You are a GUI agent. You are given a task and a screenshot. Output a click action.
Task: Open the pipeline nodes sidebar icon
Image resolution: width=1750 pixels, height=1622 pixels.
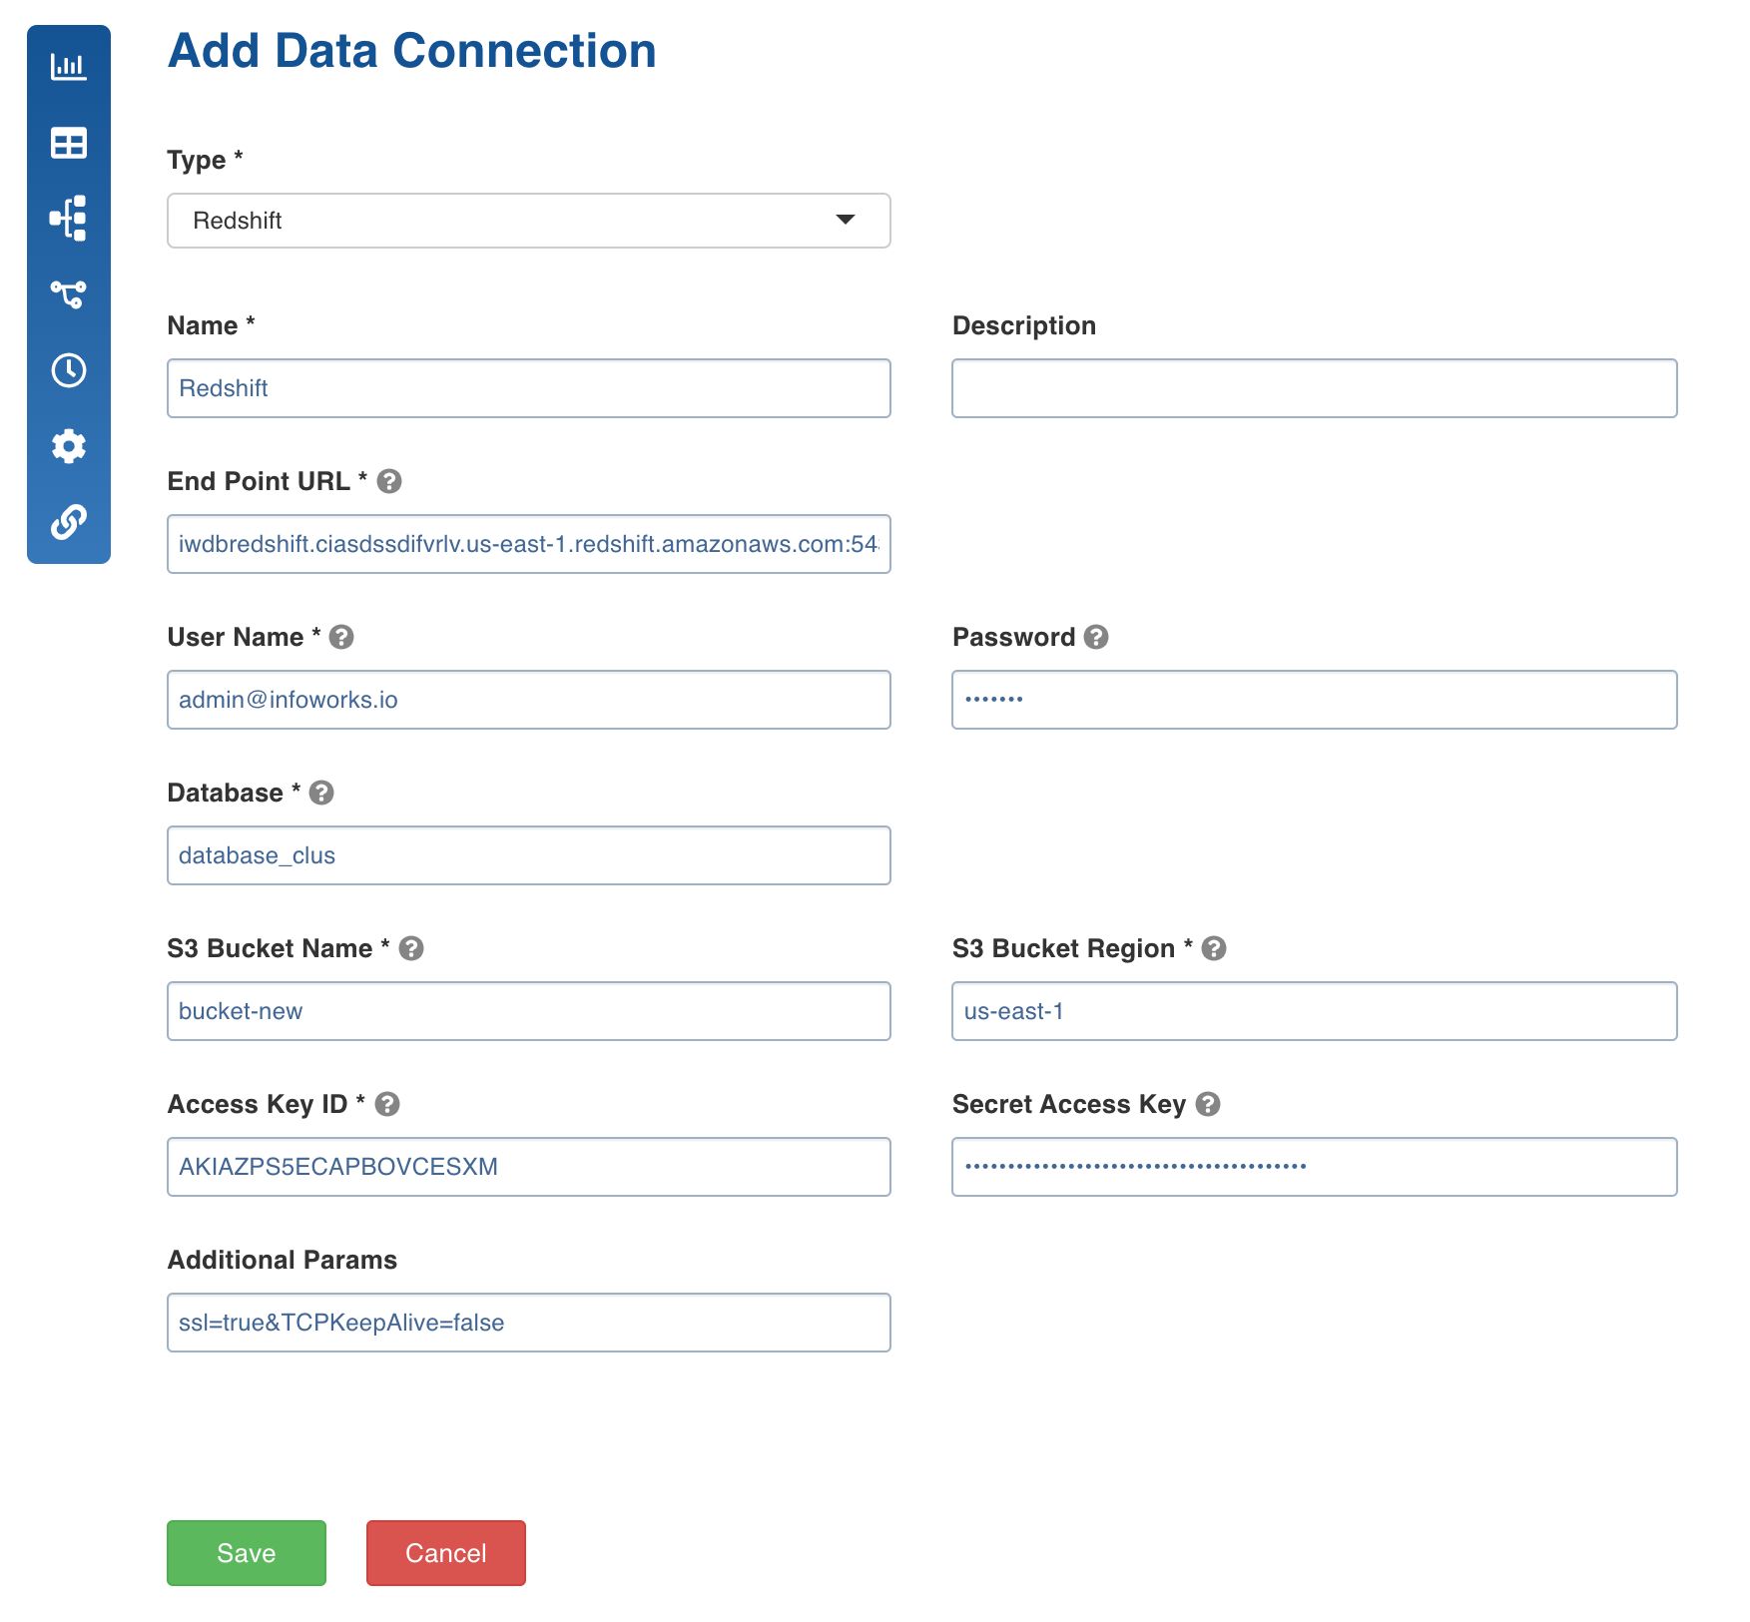pyautogui.click(x=69, y=294)
